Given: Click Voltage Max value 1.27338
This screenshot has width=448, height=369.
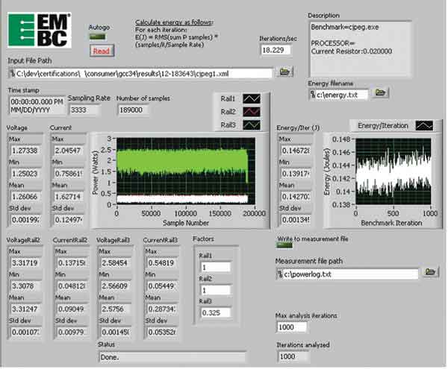Looking at the screenshot, I should click(25, 151).
